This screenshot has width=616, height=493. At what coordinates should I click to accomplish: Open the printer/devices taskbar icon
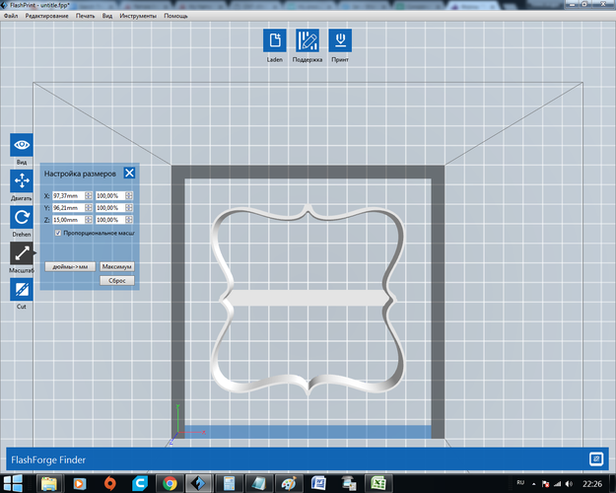349,483
